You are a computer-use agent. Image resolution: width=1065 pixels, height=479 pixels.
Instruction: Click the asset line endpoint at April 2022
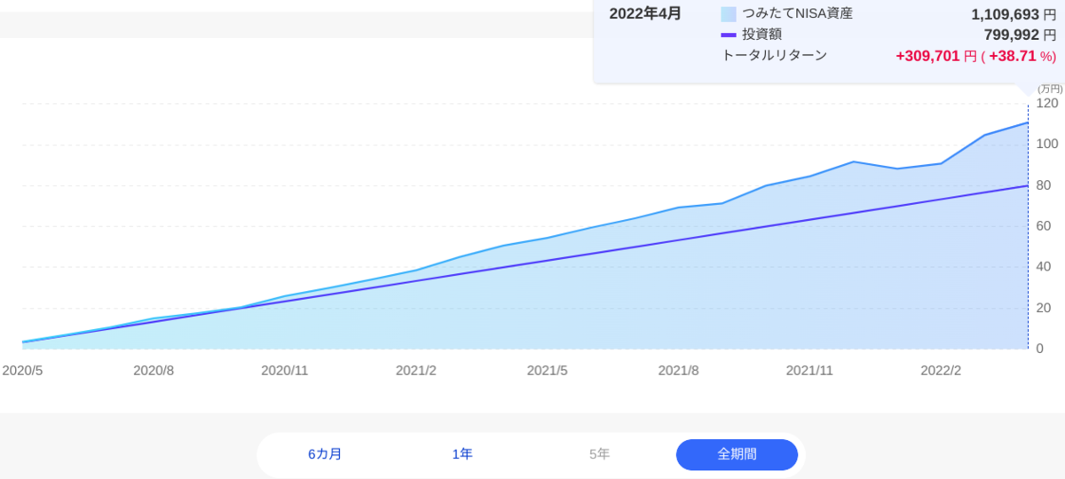[1028, 122]
